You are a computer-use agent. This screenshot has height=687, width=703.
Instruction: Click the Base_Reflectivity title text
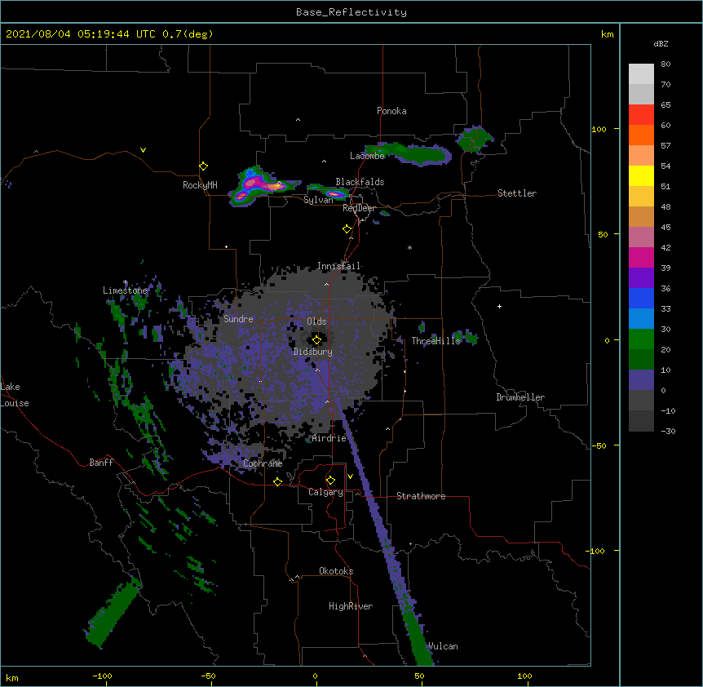(x=351, y=12)
